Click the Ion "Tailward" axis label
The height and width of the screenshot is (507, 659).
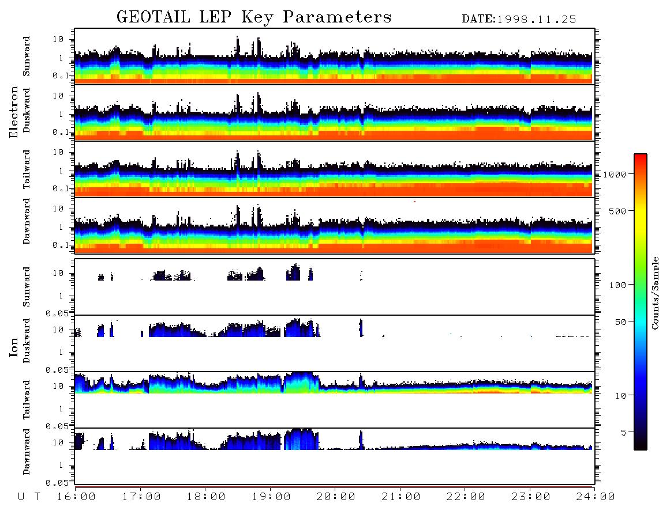pyautogui.click(x=26, y=400)
